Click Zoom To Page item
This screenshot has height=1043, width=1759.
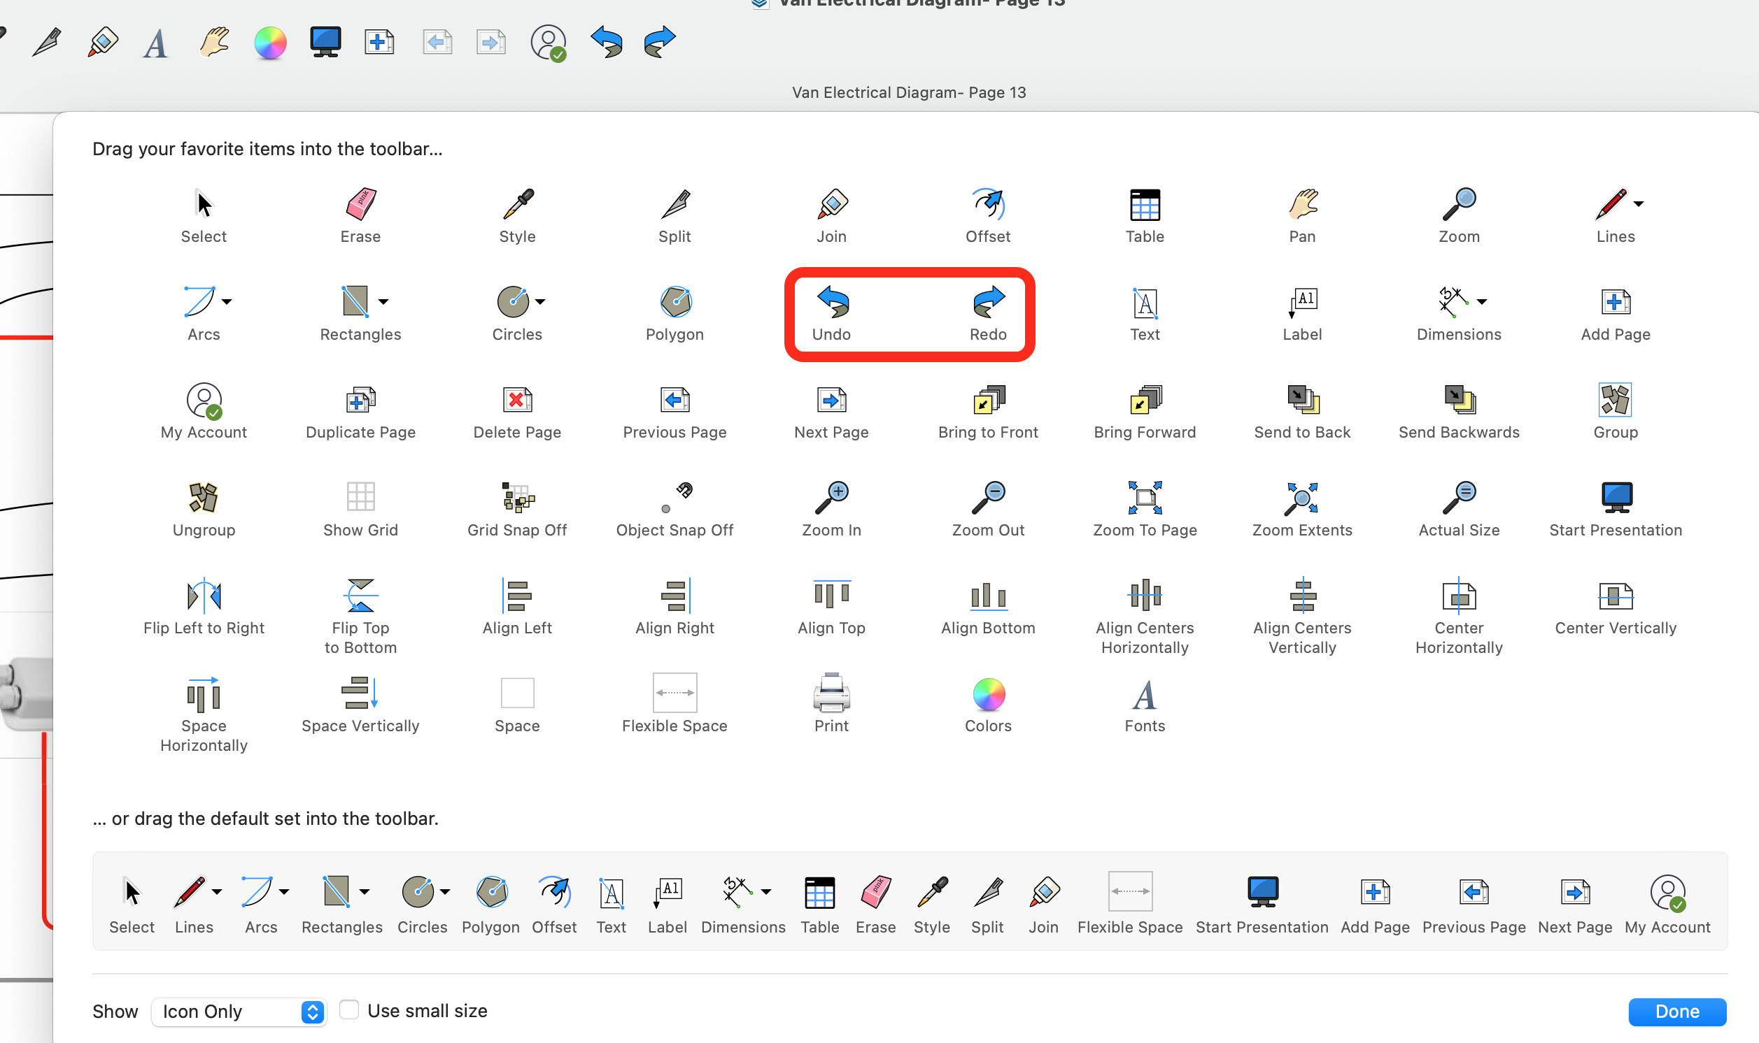(1145, 509)
